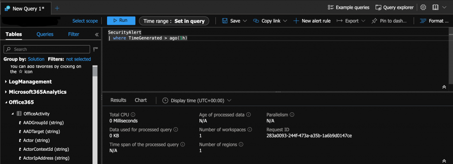453x164 pixels.
Task: Click Age of processed data info icon
Action: pyautogui.click(x=248, y=114)
